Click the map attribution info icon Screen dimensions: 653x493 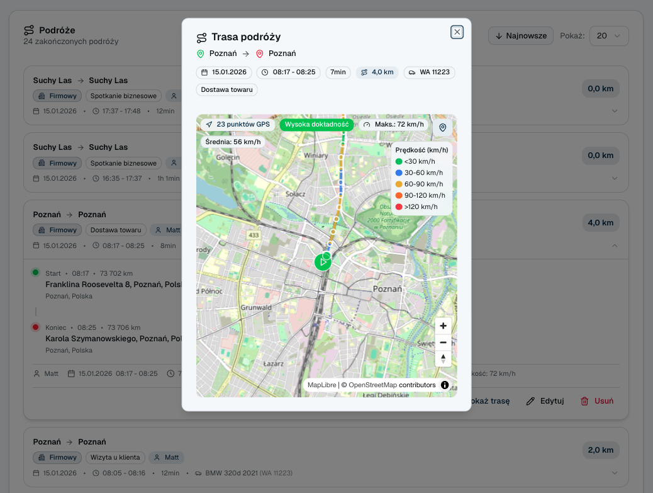[x=445, y=385]
